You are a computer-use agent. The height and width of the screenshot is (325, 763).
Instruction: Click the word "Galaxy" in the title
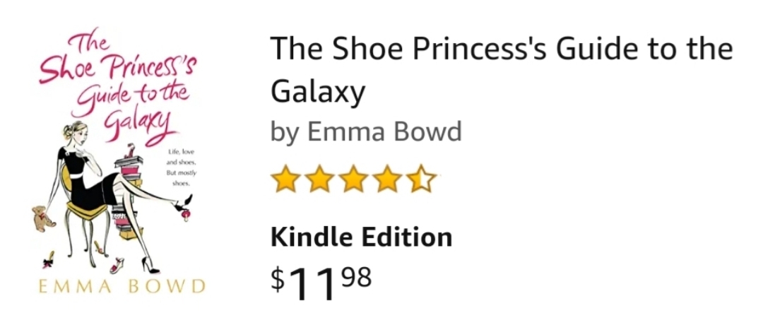(318, 90)
